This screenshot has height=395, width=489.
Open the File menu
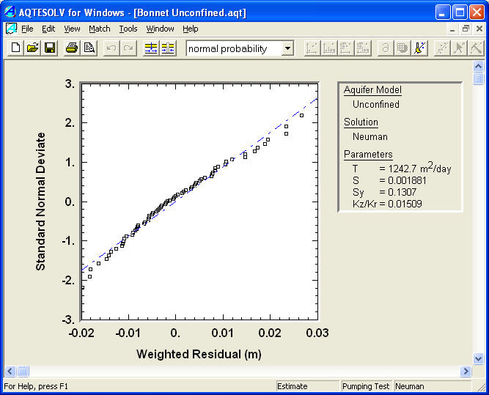coord(27,29)
